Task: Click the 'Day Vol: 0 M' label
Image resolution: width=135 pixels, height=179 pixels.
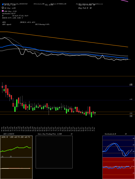Action: coord(85,8)
